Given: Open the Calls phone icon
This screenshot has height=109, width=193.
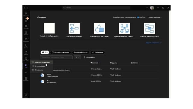Looking at the screenshot, I should pos(26,46).
